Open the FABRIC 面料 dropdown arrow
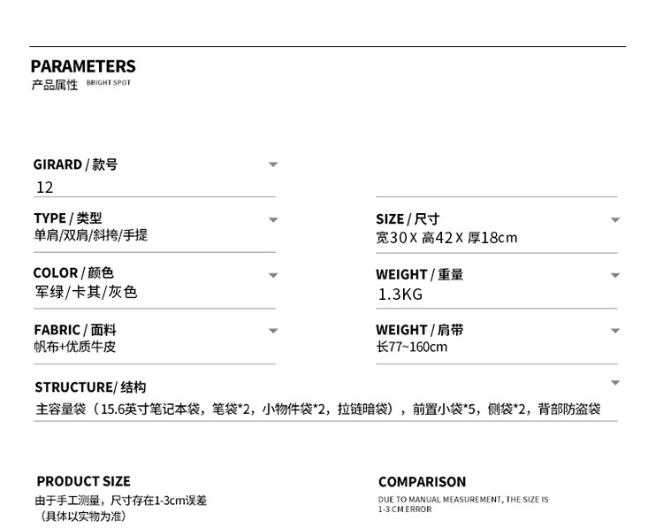Image resolution: width=663 pixels, height=528 pixels. [x=273, y=331]
